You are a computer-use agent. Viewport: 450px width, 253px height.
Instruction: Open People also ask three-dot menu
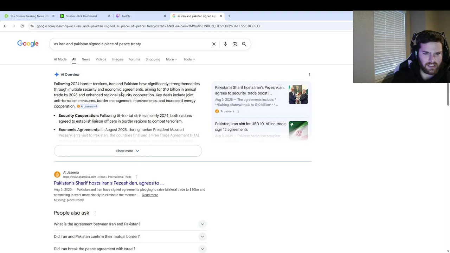[95, 213]
